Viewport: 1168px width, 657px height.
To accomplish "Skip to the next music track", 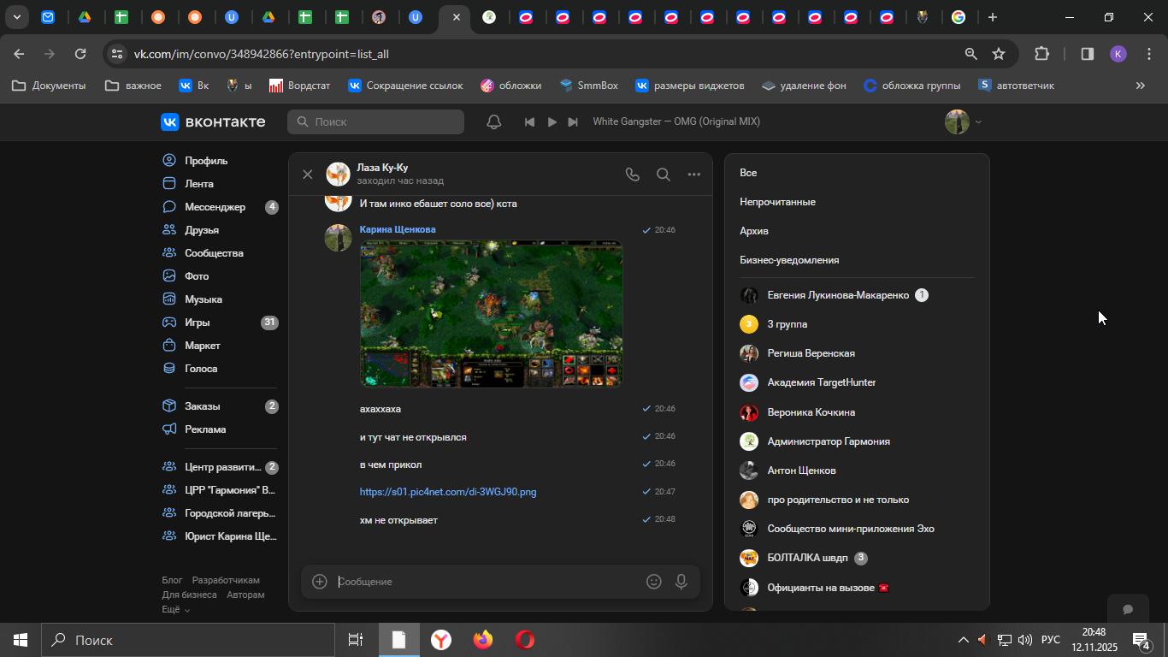I will pos(574,122).
